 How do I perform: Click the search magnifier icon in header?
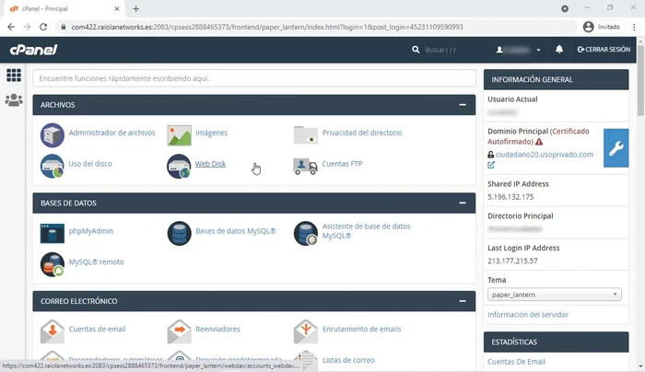(416, 50)
